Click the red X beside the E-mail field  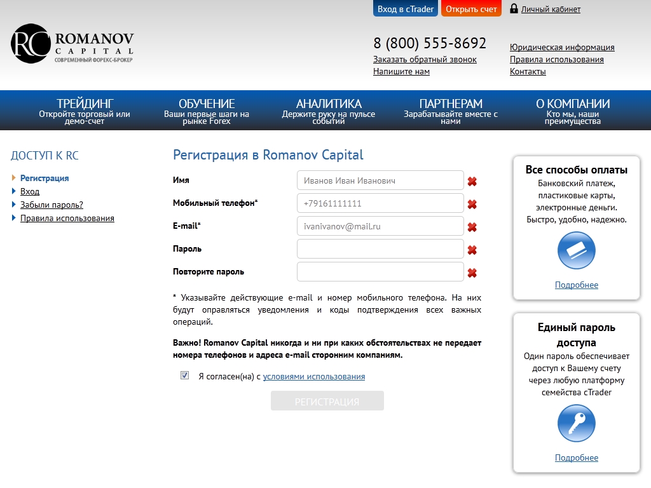[472, 227]
